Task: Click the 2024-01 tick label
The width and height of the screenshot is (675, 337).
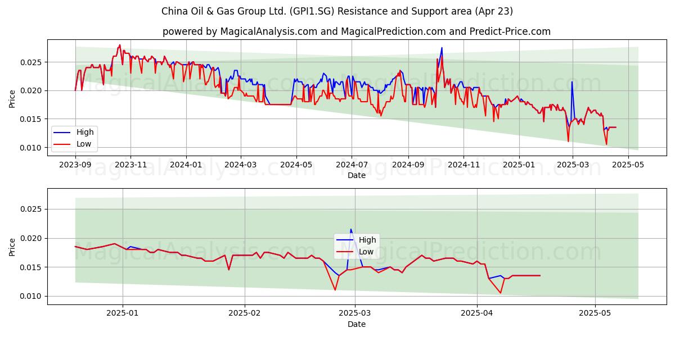Action: (x=186, y=165)
